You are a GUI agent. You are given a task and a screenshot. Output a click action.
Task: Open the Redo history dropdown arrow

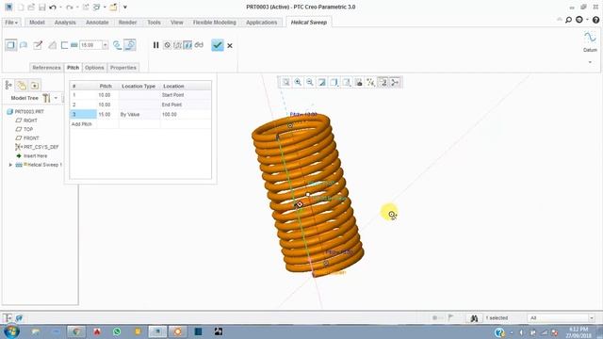(x=77, y=8)
